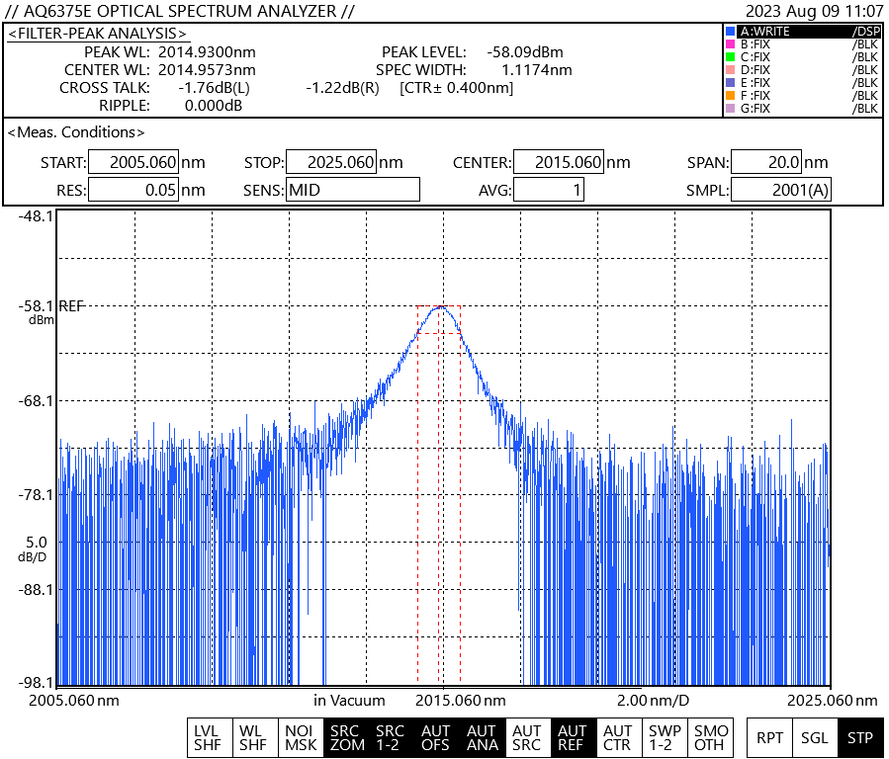
Task: Click the AUT REF status button
Action: tap(573, 737)
